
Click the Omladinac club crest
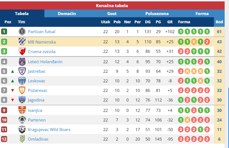[22, 139]
